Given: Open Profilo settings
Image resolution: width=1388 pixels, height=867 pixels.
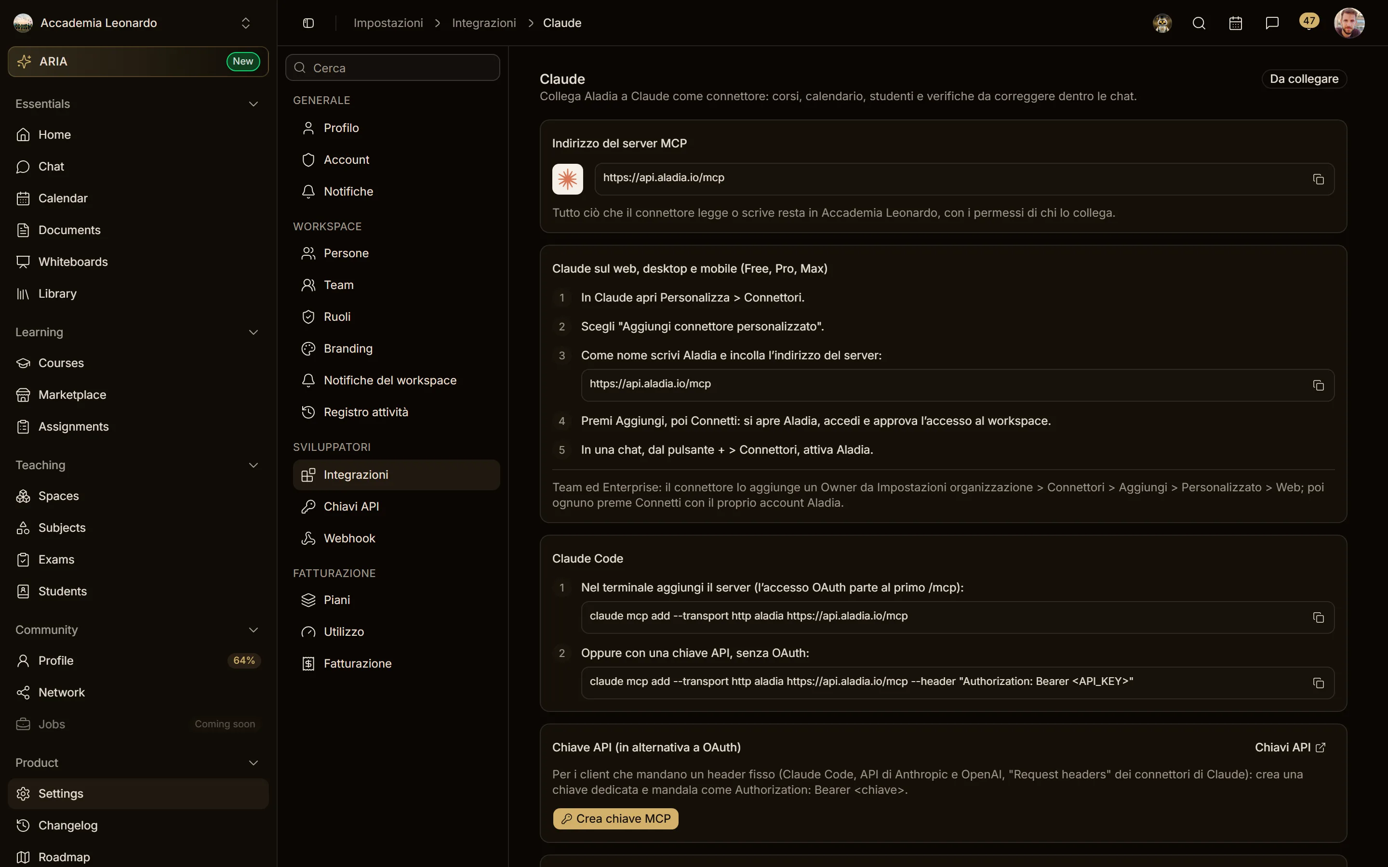Looking at the screenshot, I should (x=396, y=128).
